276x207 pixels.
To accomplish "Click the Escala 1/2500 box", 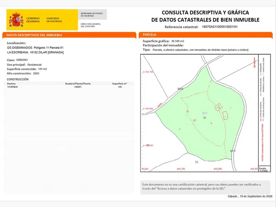I will [264, 169].
